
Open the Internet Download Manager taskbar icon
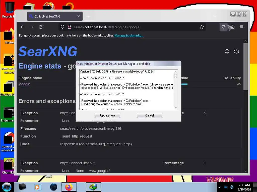93,187
